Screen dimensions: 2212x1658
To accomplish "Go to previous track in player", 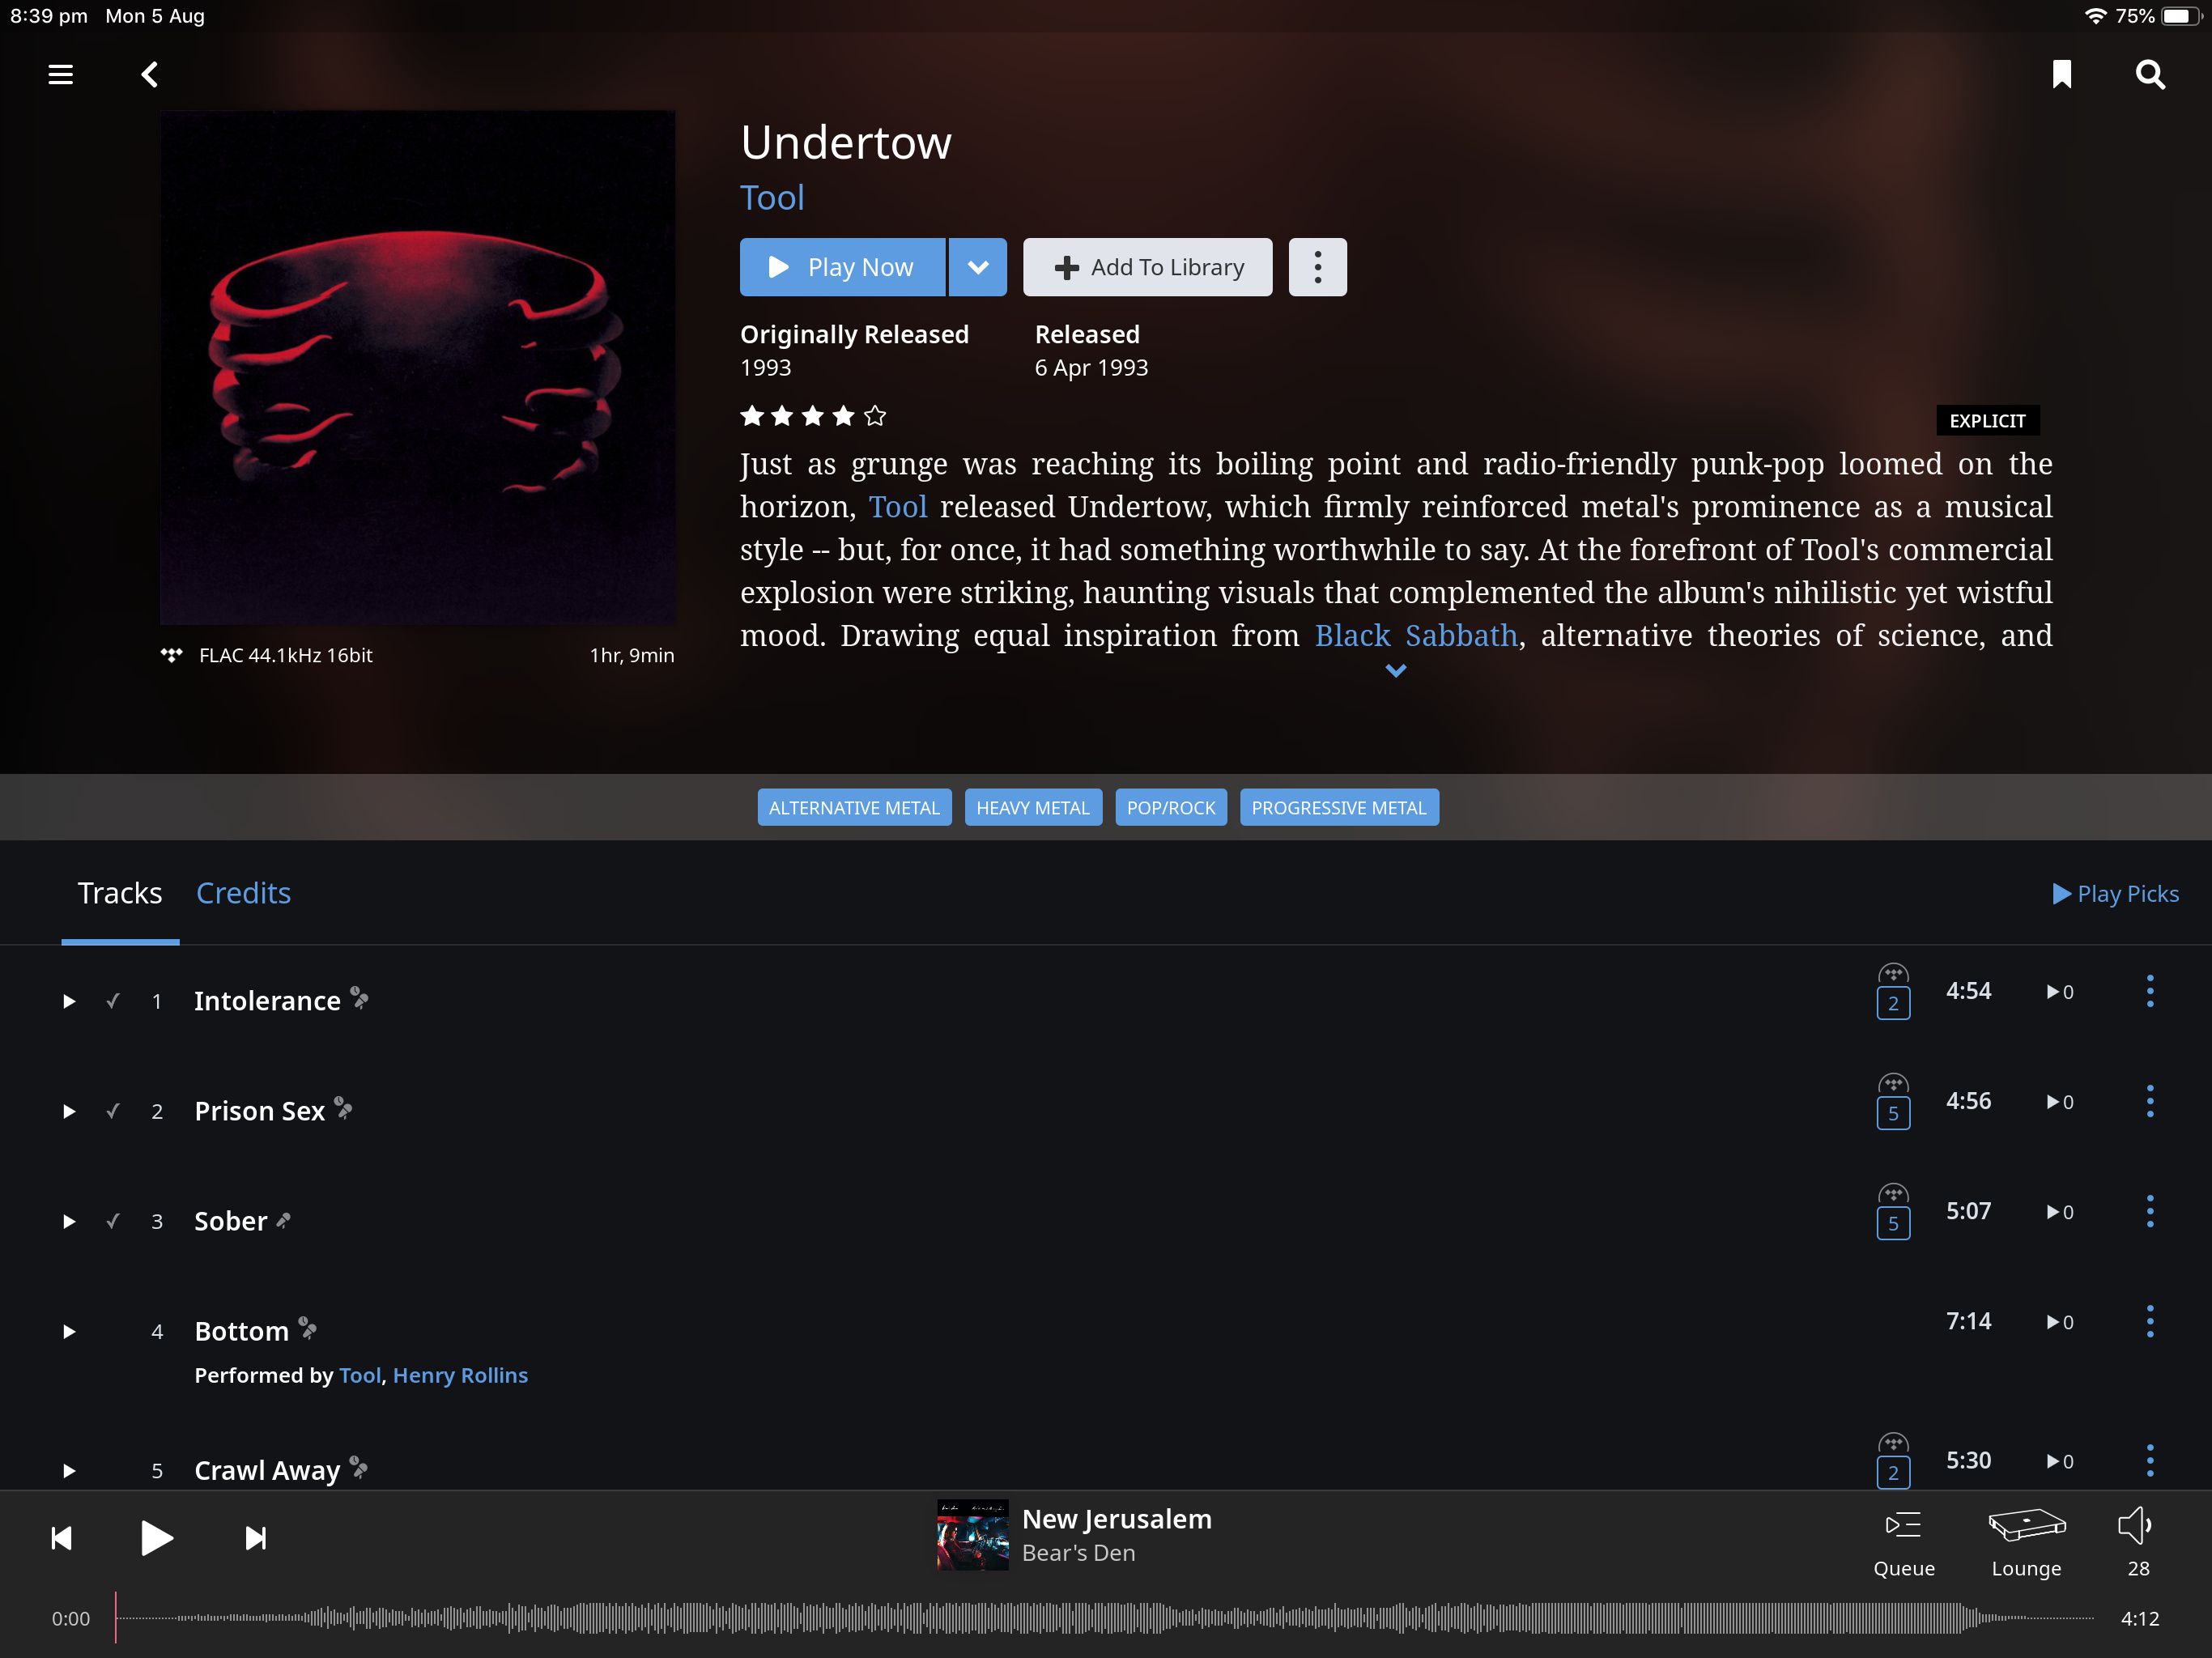I will pyautogui.click(x=61, y=1538).
